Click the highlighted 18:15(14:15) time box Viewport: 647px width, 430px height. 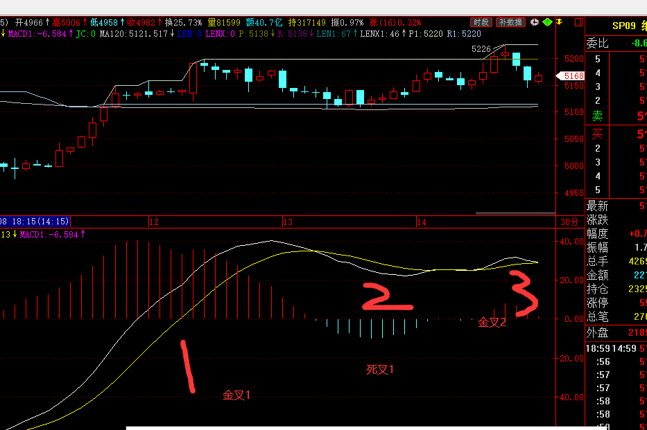35,222
